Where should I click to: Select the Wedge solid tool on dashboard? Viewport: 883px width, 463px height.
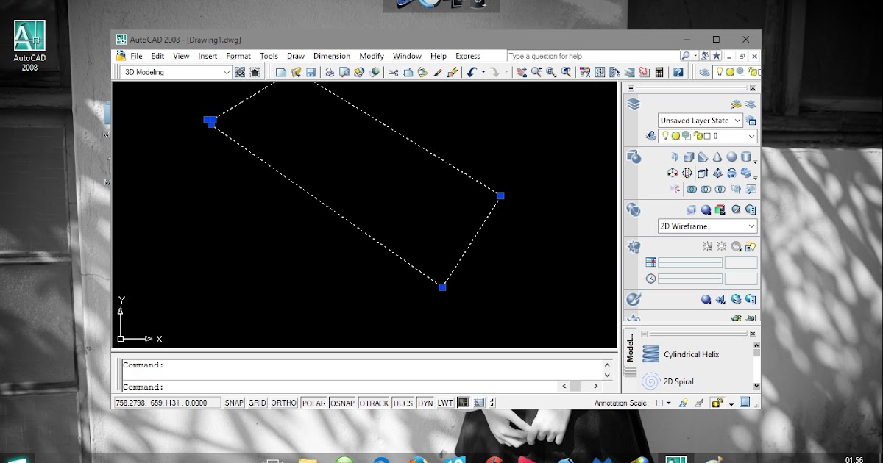click(703, 157)
